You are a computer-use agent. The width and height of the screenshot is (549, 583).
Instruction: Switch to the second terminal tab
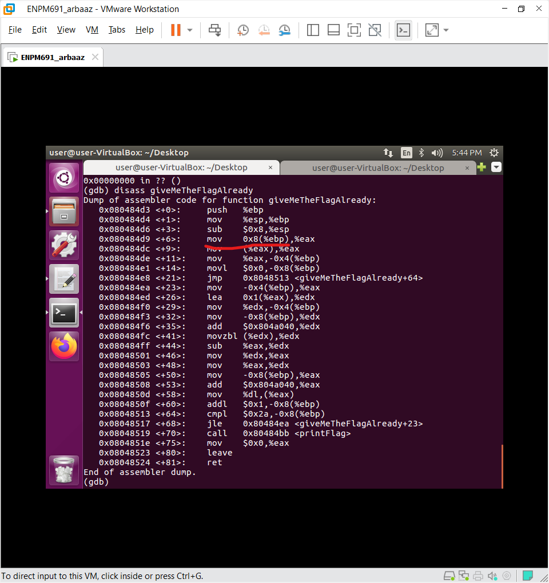click(377, 167)
